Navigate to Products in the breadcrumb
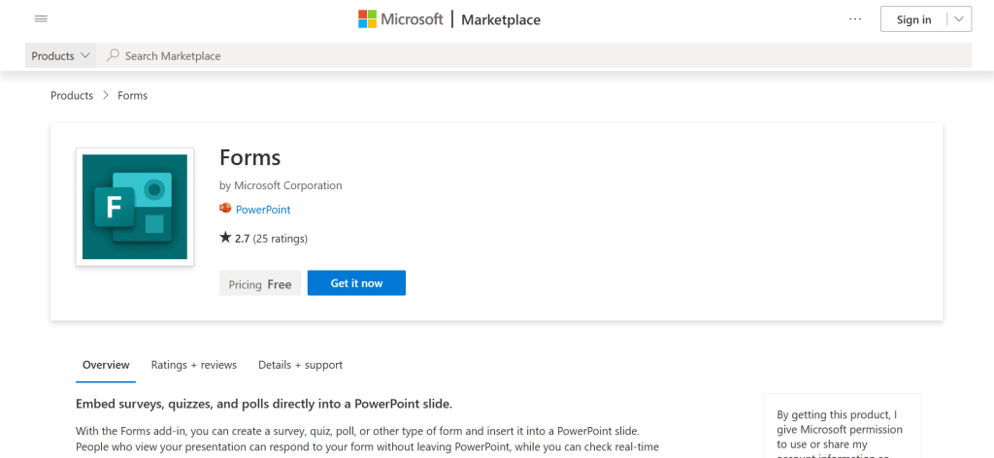The height and width of the screenshot is (458, 994). tap(72, 96)
